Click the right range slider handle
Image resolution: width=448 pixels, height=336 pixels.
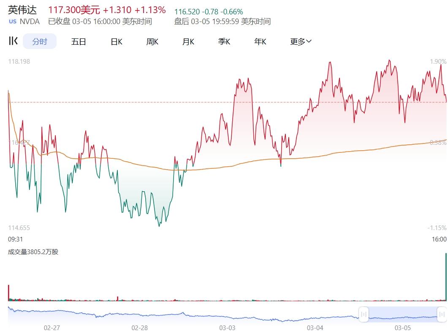click(442, 314)
